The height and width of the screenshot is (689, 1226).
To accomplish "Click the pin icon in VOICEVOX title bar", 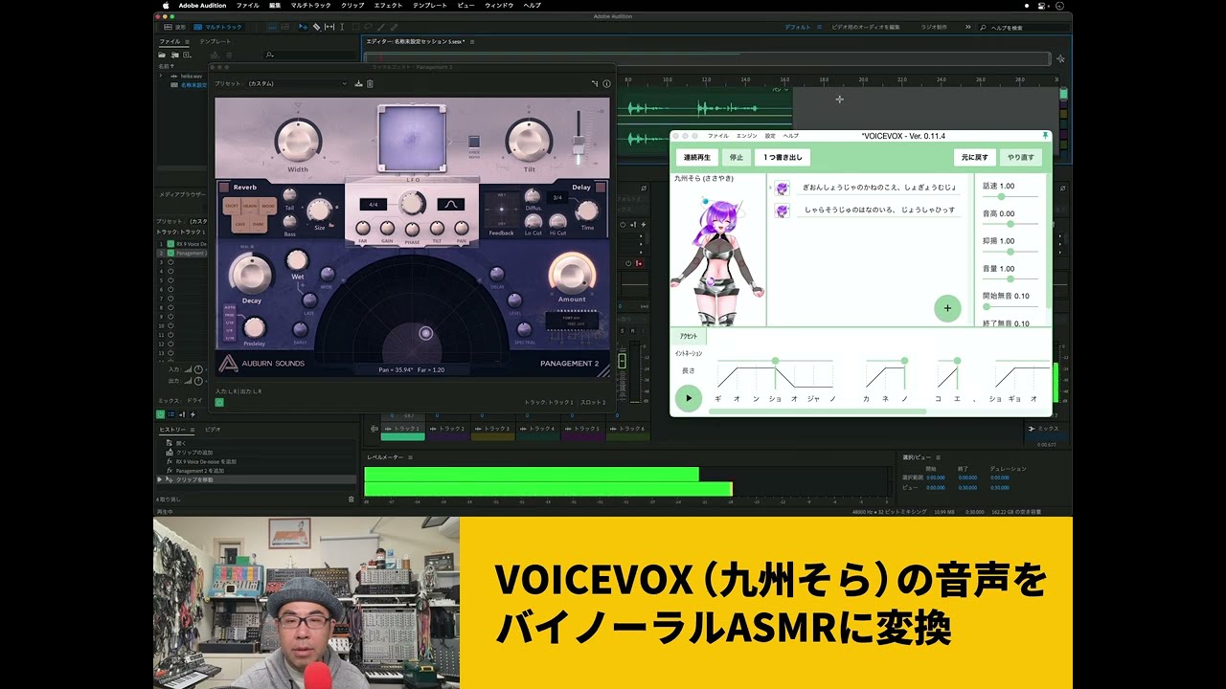I will point(1045,136).
